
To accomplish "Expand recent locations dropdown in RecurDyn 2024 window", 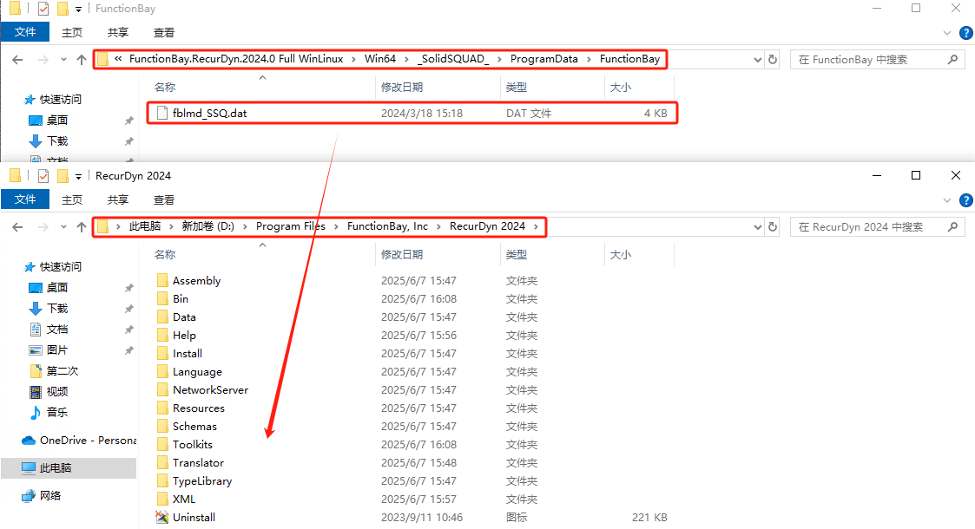I will [63, 227].
